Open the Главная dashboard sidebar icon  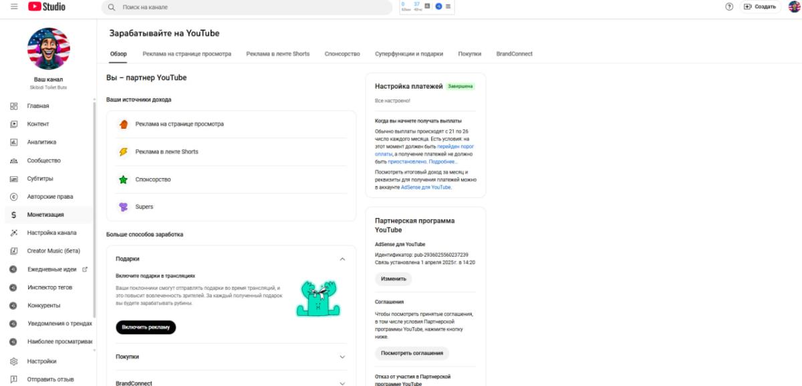[13, 106]
